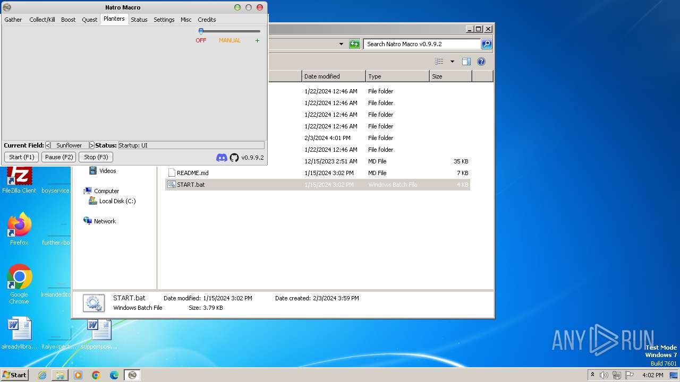Open the Misc tab
The image size is (680, 382).
(x=186, y=20)
